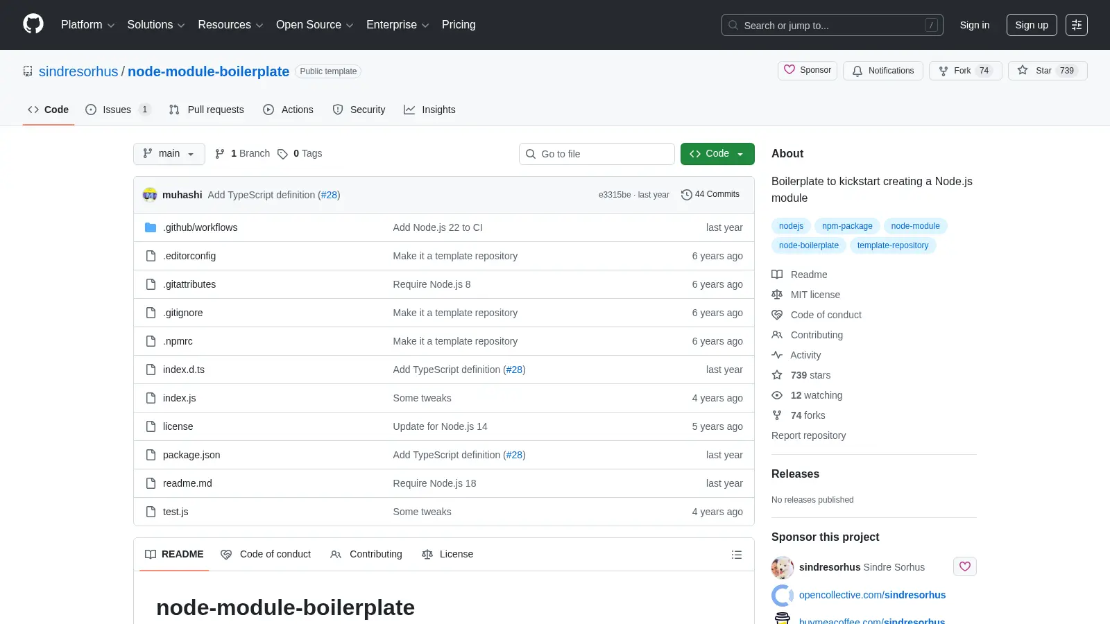
Task: Switch to the Issues tab
Action: (118, 110)
